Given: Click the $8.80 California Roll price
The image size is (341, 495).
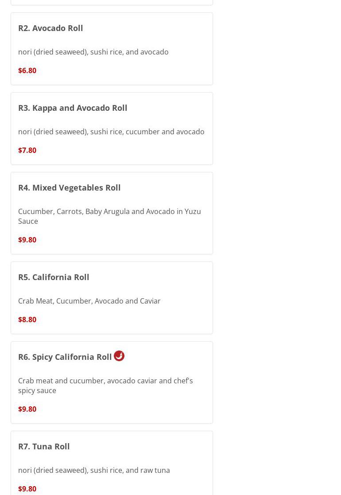Looking at the screenshot, I should 27,320.
